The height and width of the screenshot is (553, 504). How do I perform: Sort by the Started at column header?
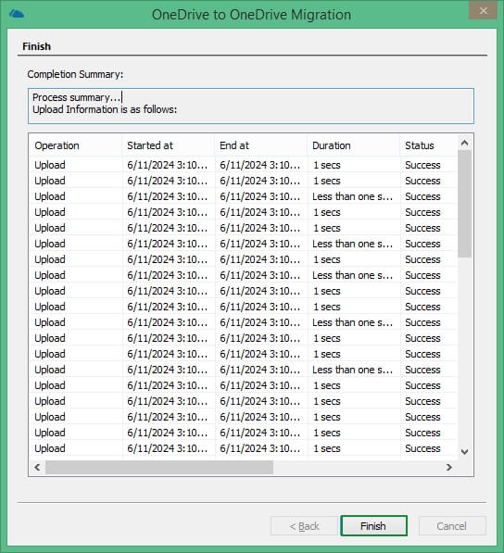tap(169, 145)
